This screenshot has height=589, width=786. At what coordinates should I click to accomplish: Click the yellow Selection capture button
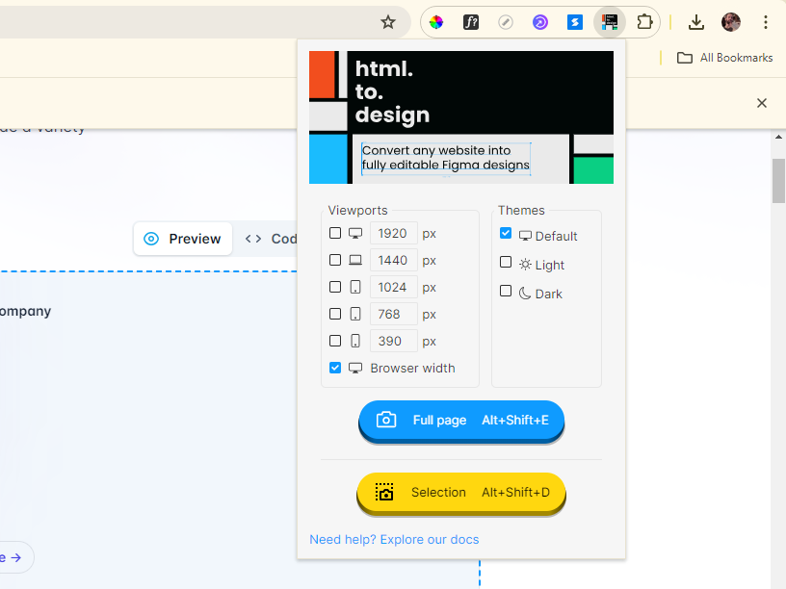point(460,492)
